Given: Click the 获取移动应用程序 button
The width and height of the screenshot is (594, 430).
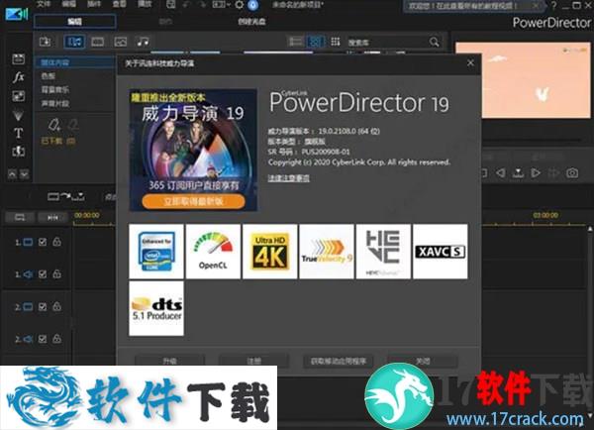Looking at the screenshot, I should pos(339,361).
